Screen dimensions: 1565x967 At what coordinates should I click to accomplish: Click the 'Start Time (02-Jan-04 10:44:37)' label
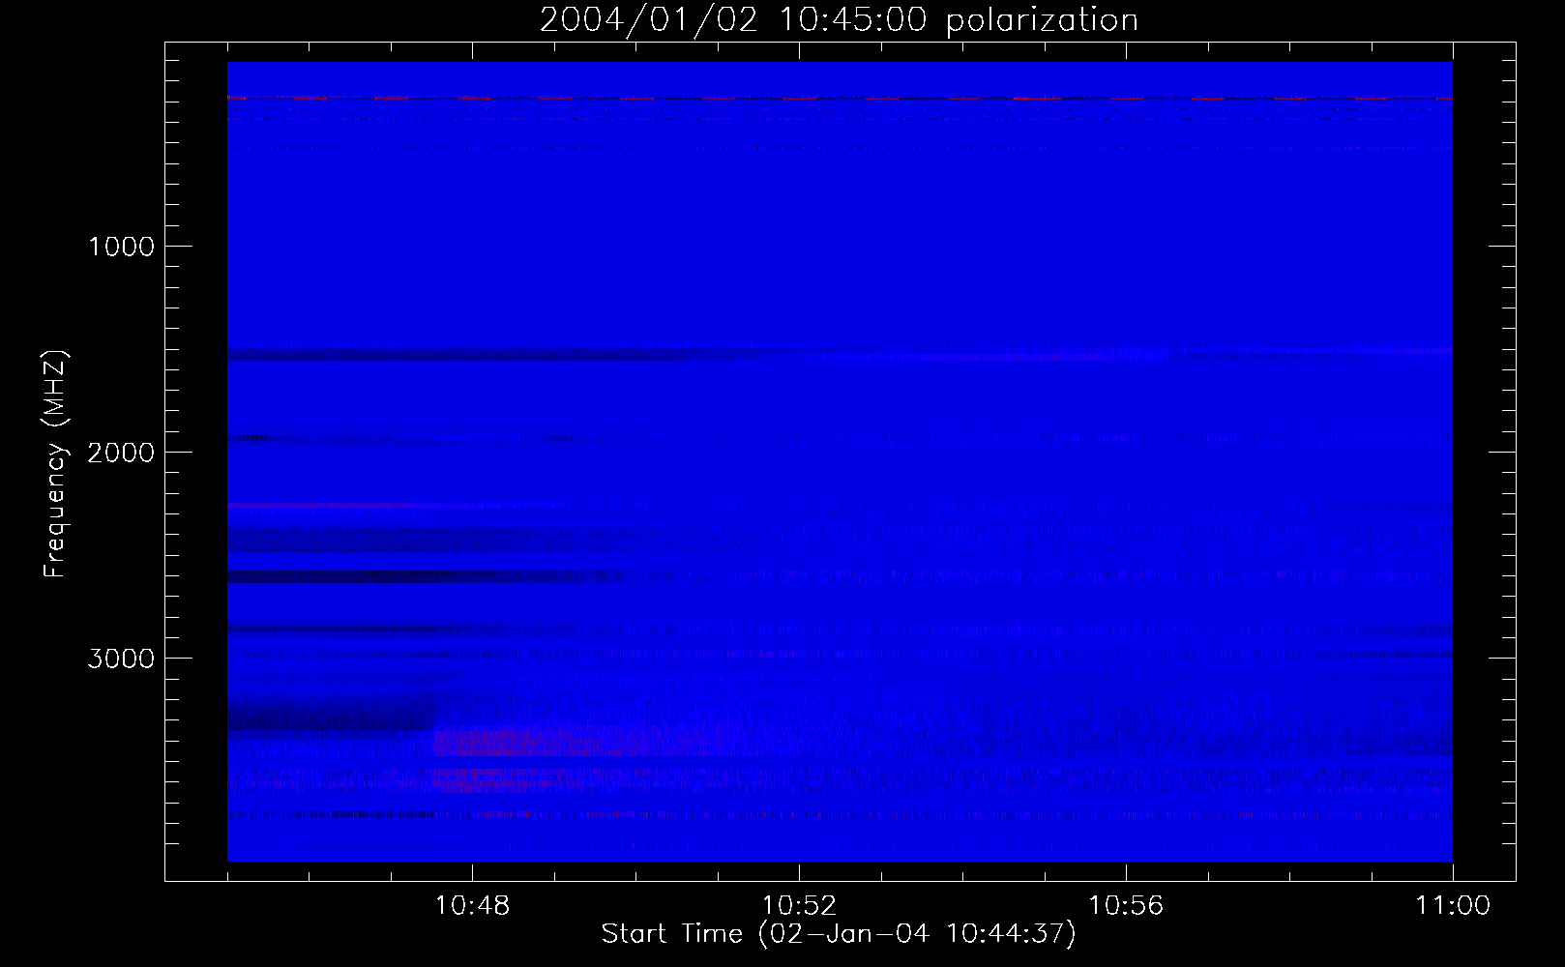[x=839, y=933]
